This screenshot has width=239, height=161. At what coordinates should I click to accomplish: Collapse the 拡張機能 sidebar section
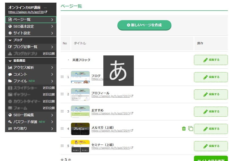coord(10,61)
